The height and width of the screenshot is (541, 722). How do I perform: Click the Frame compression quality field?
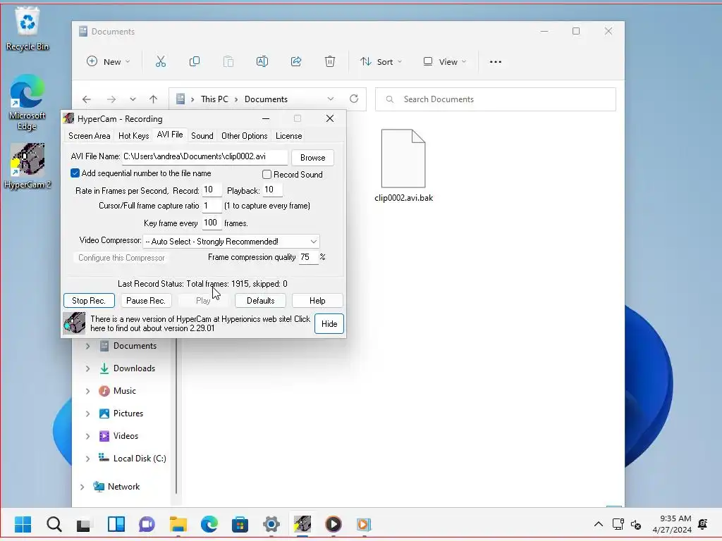click(308, 258)
